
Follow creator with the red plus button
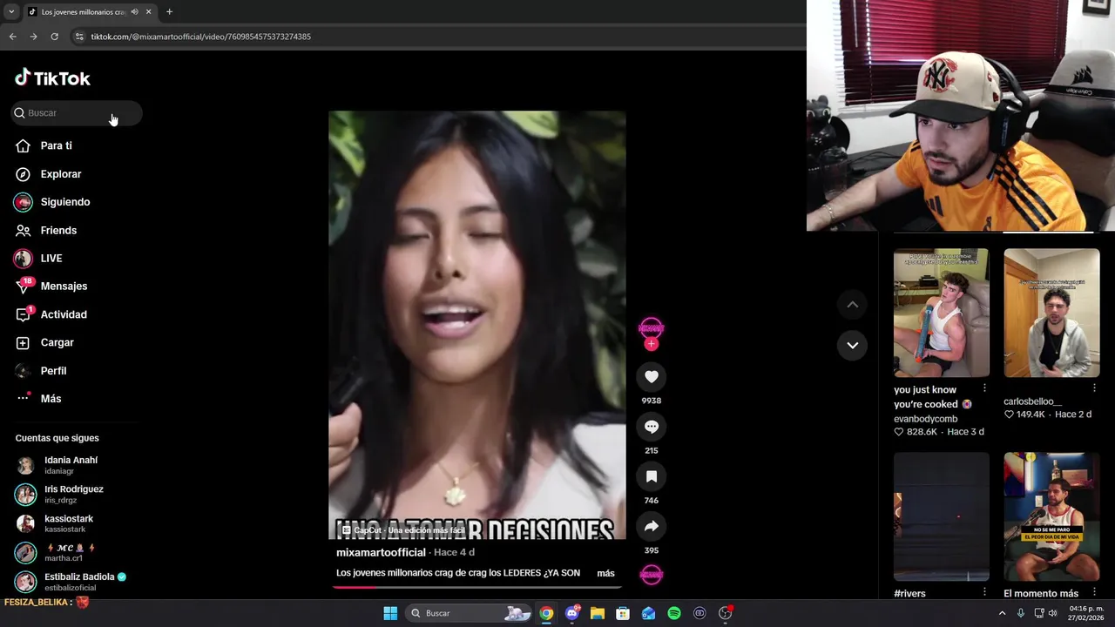651,344
